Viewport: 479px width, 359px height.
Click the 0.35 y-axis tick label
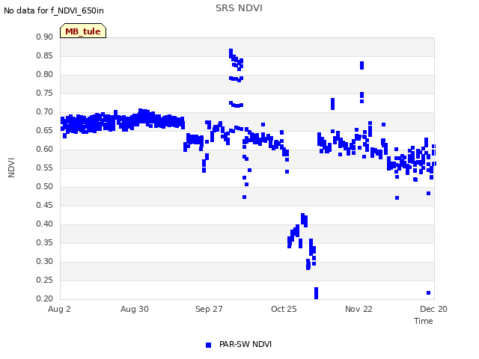point(45,242)
